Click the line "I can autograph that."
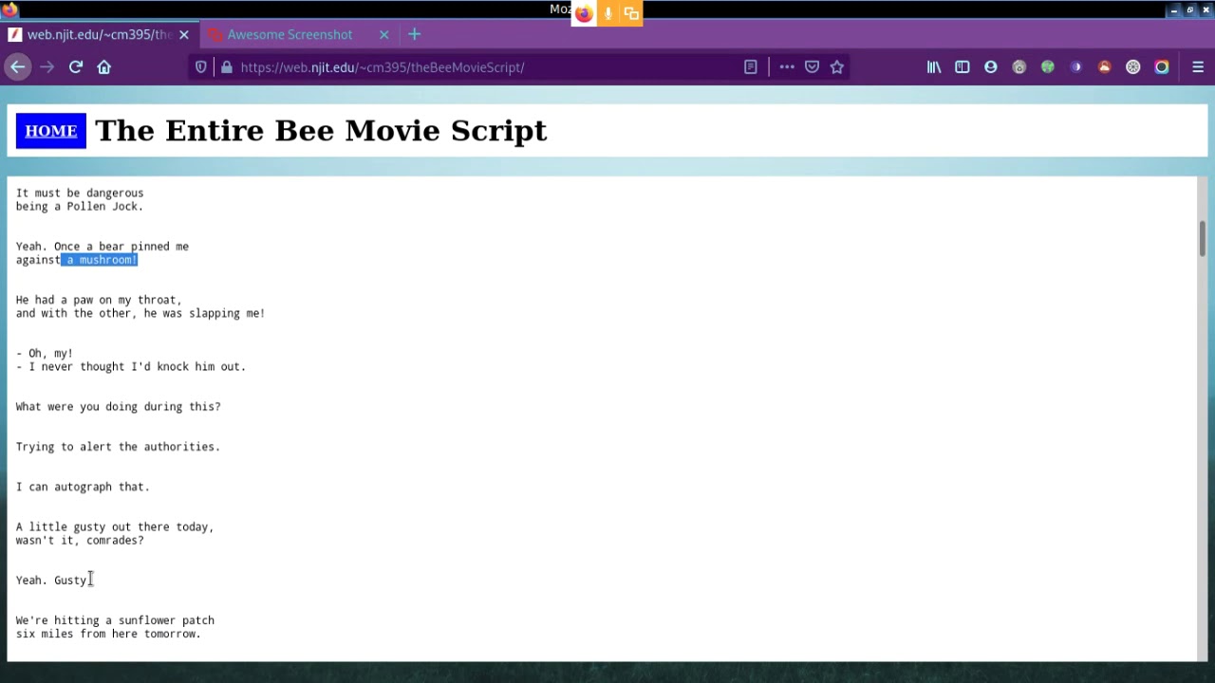The width and height of the screenshot is (1215, 683). (x=84, y=487)
